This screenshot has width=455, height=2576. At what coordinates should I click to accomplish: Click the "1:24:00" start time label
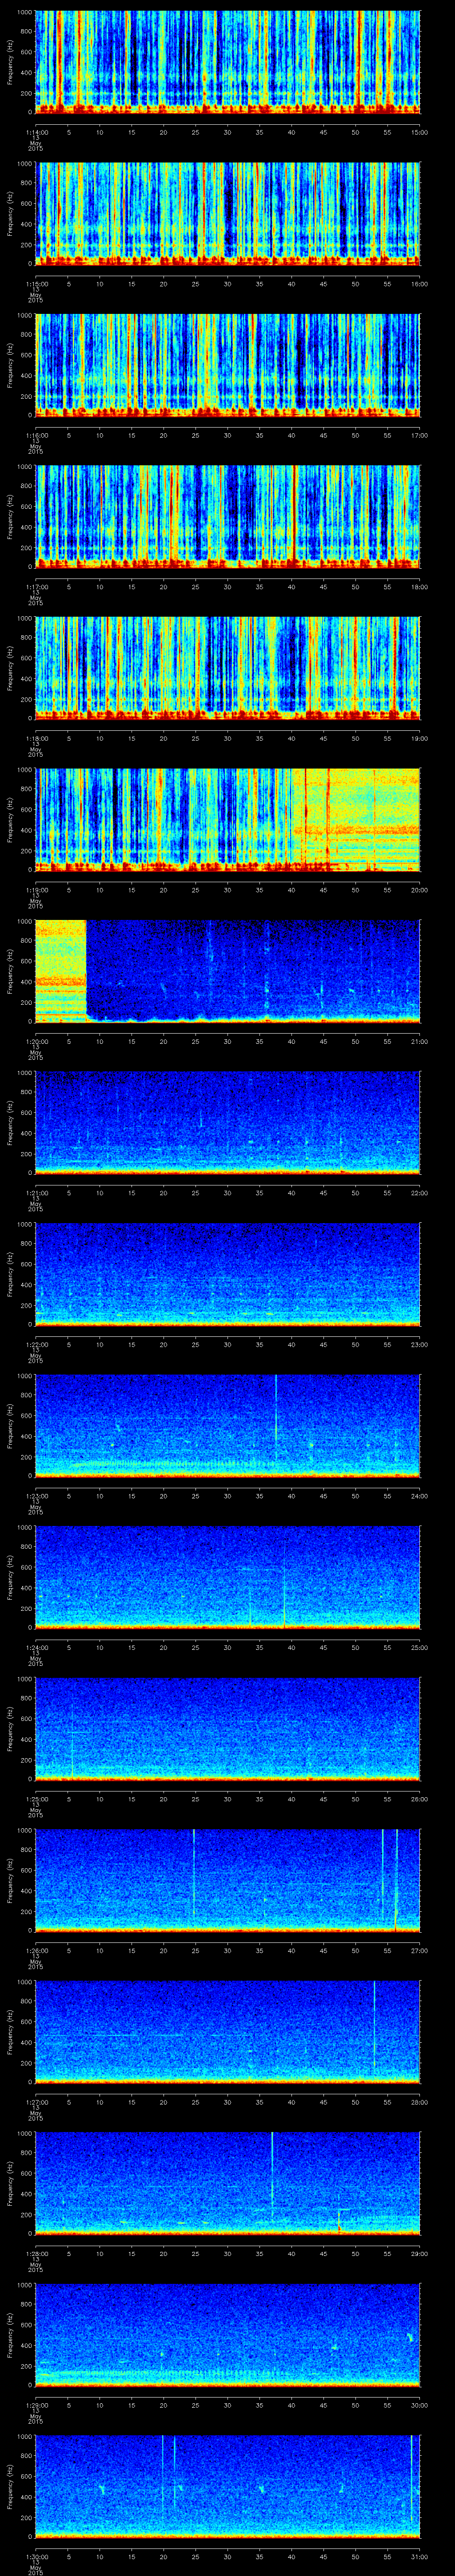point(36,1647)
